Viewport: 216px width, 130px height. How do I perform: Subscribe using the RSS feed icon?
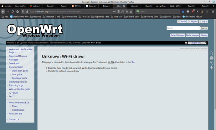pos(127,12)
